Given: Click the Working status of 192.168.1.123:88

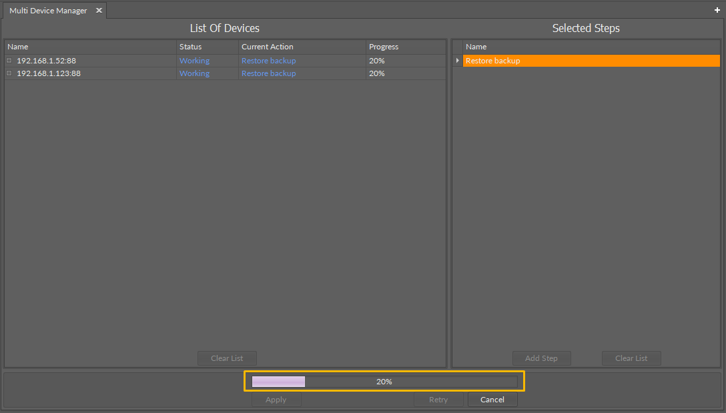Looking at the screenshot, I should click(x=194, y=73).
